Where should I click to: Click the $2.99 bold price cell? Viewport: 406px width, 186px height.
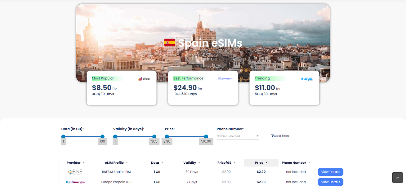tap(261, 182)
